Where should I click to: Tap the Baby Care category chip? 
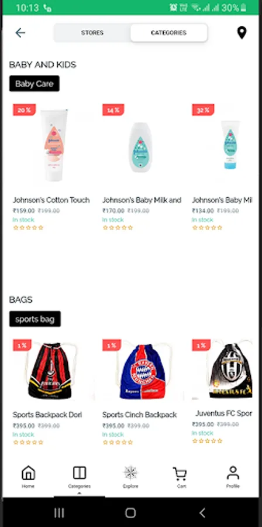35,83
